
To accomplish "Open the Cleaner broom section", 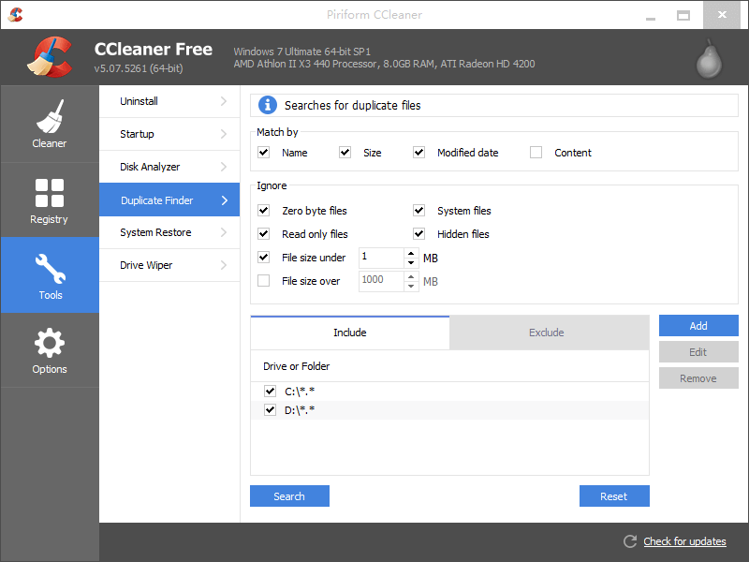I will tap(50, 124).
